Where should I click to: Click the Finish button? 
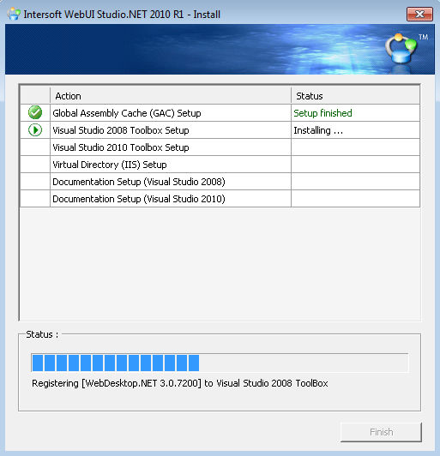pyautogui.click(x=381, y=432)
